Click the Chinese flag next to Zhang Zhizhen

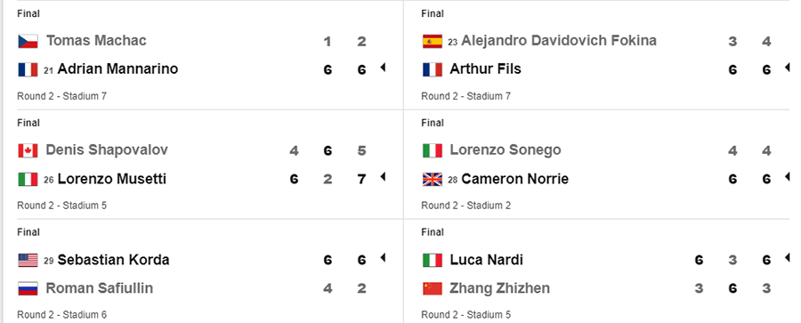tap(433, 289)
